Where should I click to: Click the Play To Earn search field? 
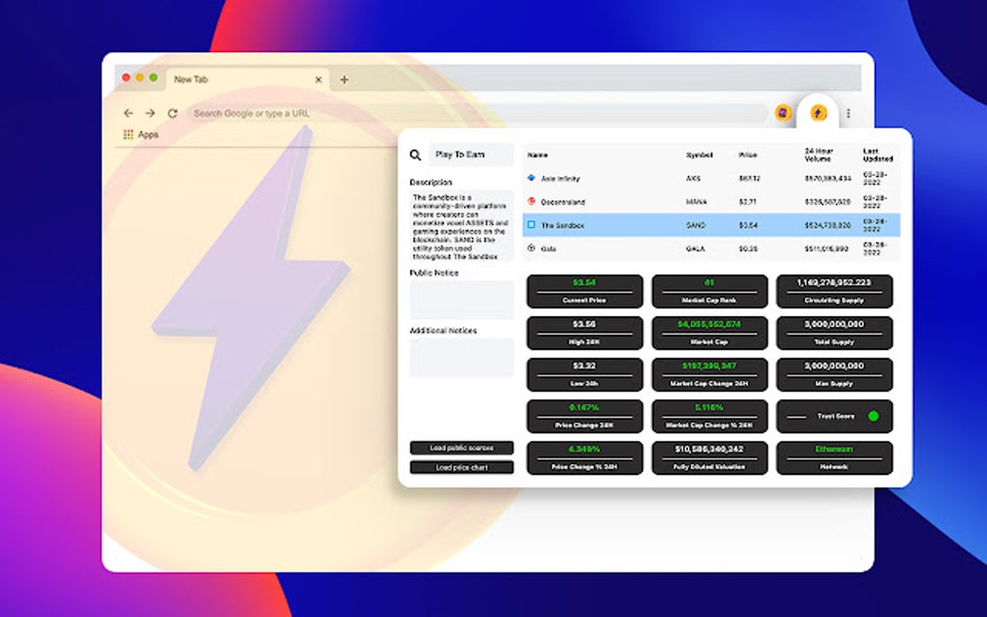click(x=471, y=155)
